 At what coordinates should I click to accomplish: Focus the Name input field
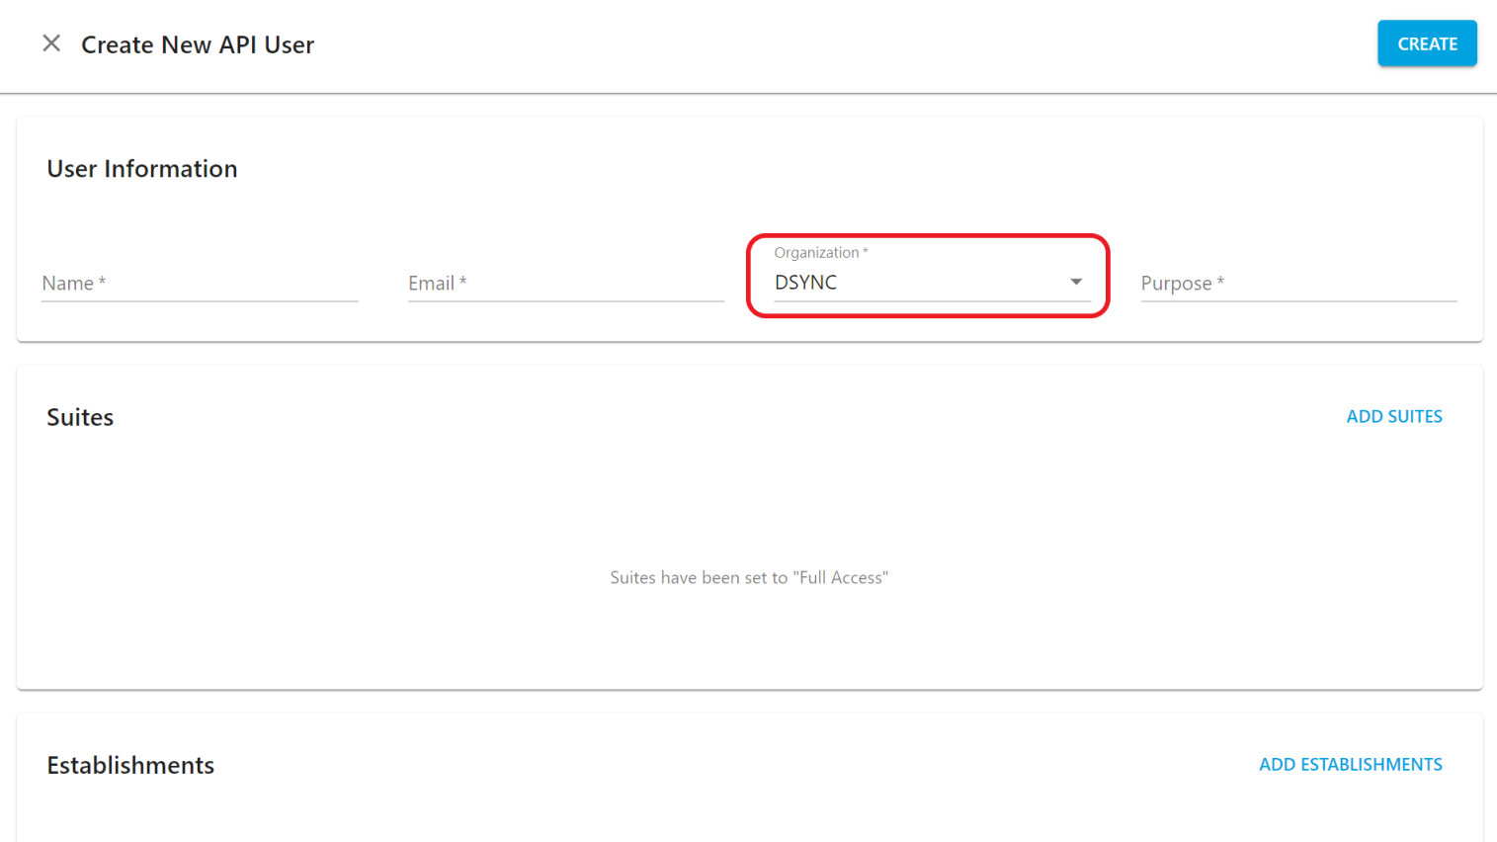pyautogui.click(x=200, y=283)
